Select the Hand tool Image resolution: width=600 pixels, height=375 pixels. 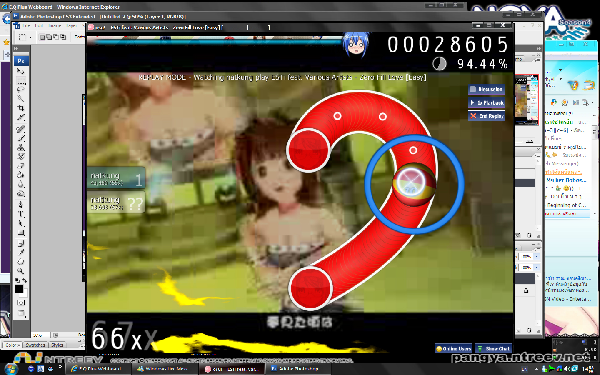21,262
